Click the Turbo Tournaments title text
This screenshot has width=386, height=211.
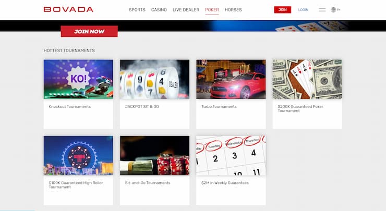pos(219,106)
